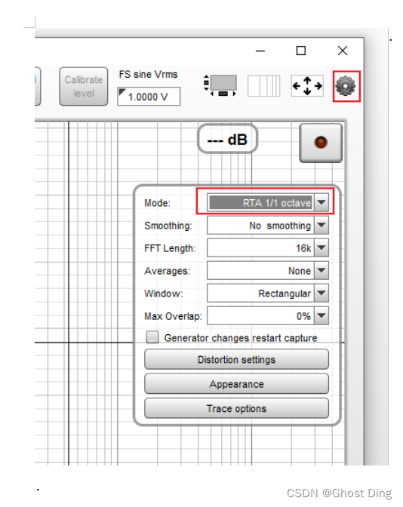This screenshot has height=507, width=403.
Task: Click the Trace options button
Action: coord(236,408)
